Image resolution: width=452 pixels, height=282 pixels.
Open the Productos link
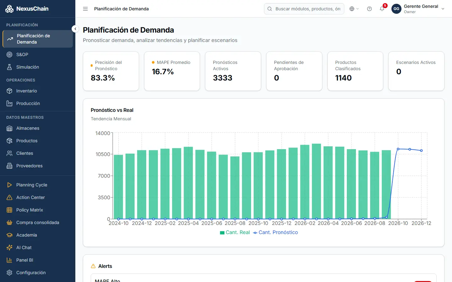(38, 141)
